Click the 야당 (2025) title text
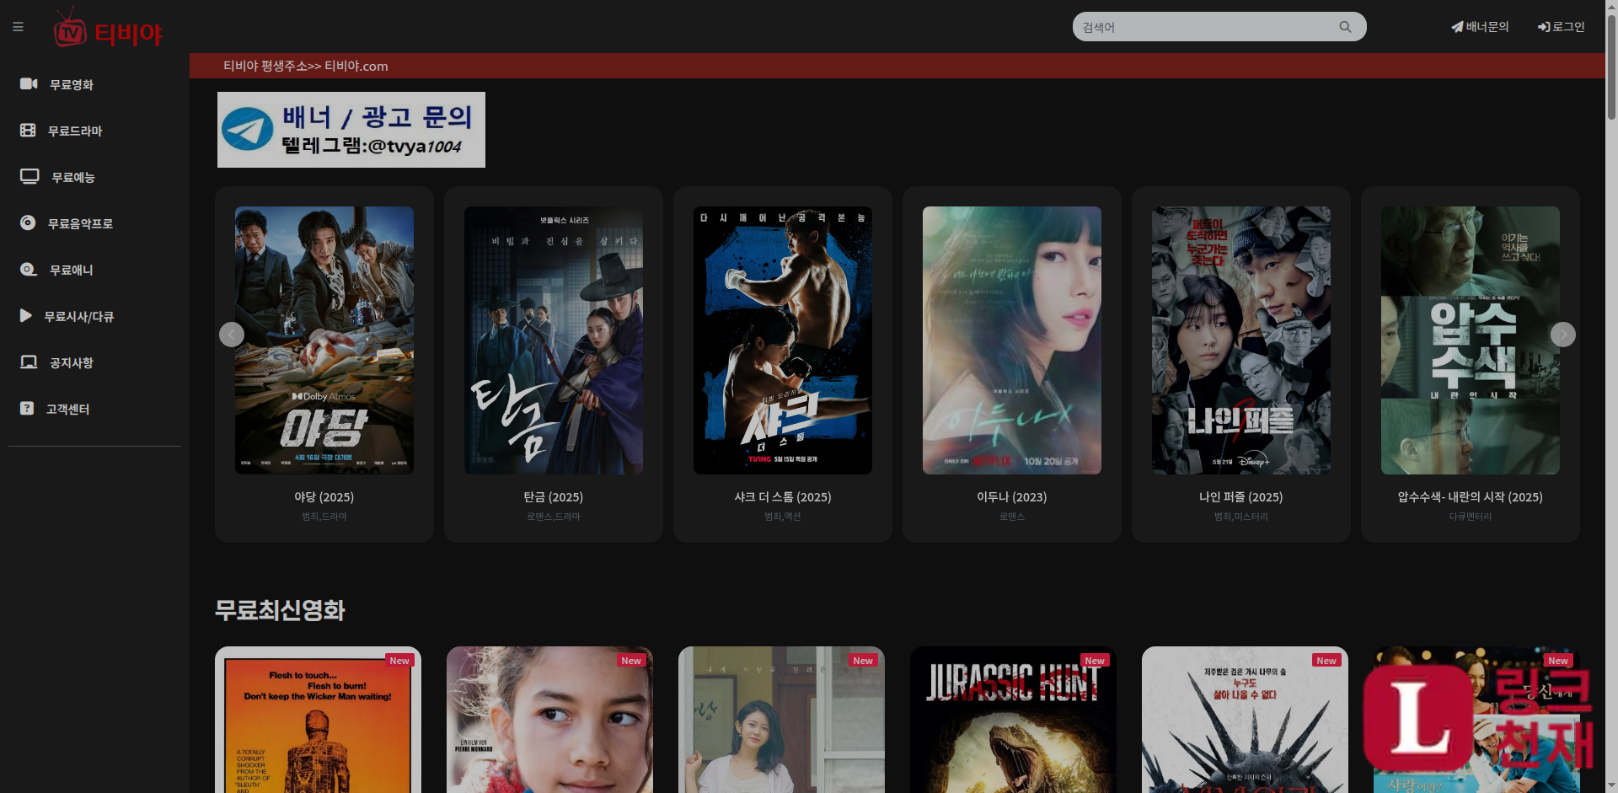 pos(324,497)
